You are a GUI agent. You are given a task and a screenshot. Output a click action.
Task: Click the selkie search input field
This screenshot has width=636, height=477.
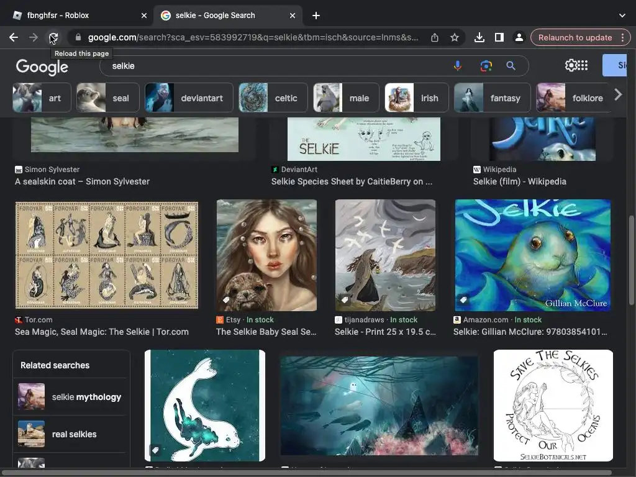coord(276,66)
